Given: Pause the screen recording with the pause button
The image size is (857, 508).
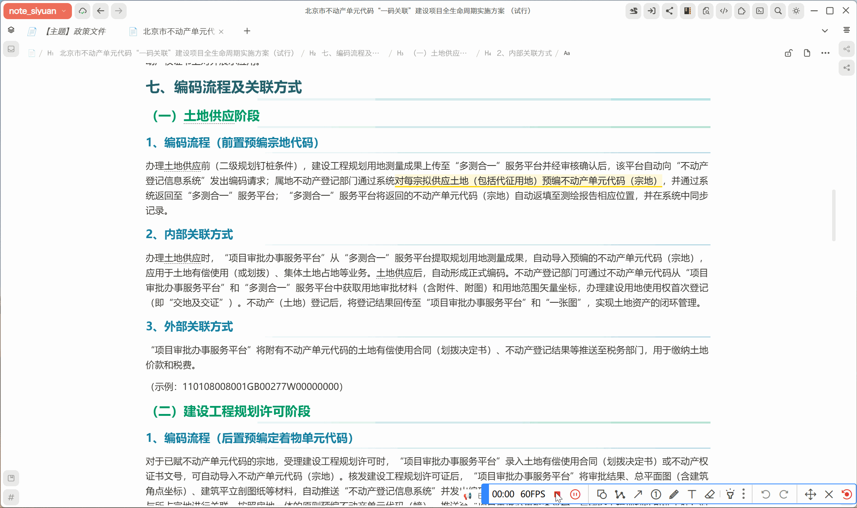Looking at the screenshot, I should (575, 494).
